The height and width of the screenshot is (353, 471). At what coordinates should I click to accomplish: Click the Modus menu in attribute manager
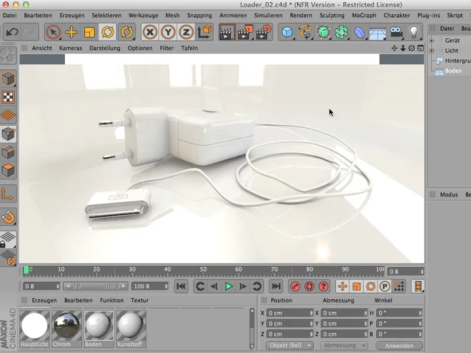click(x=449, y=195)
